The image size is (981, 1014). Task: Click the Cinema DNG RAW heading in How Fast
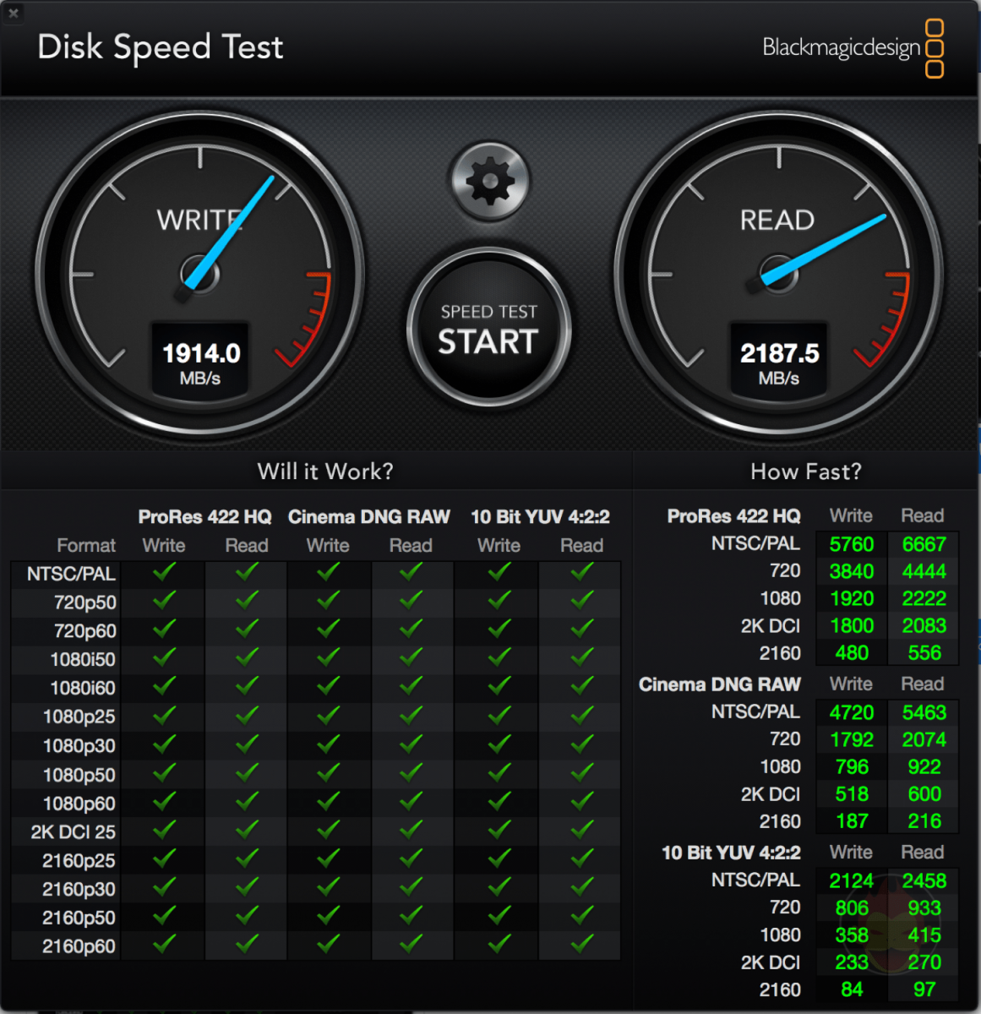click(719, 684)
